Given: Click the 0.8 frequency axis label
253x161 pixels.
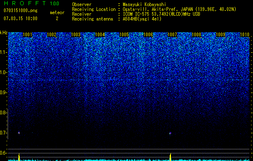Looking at the screenshot, I should click(x=3, y=113).
